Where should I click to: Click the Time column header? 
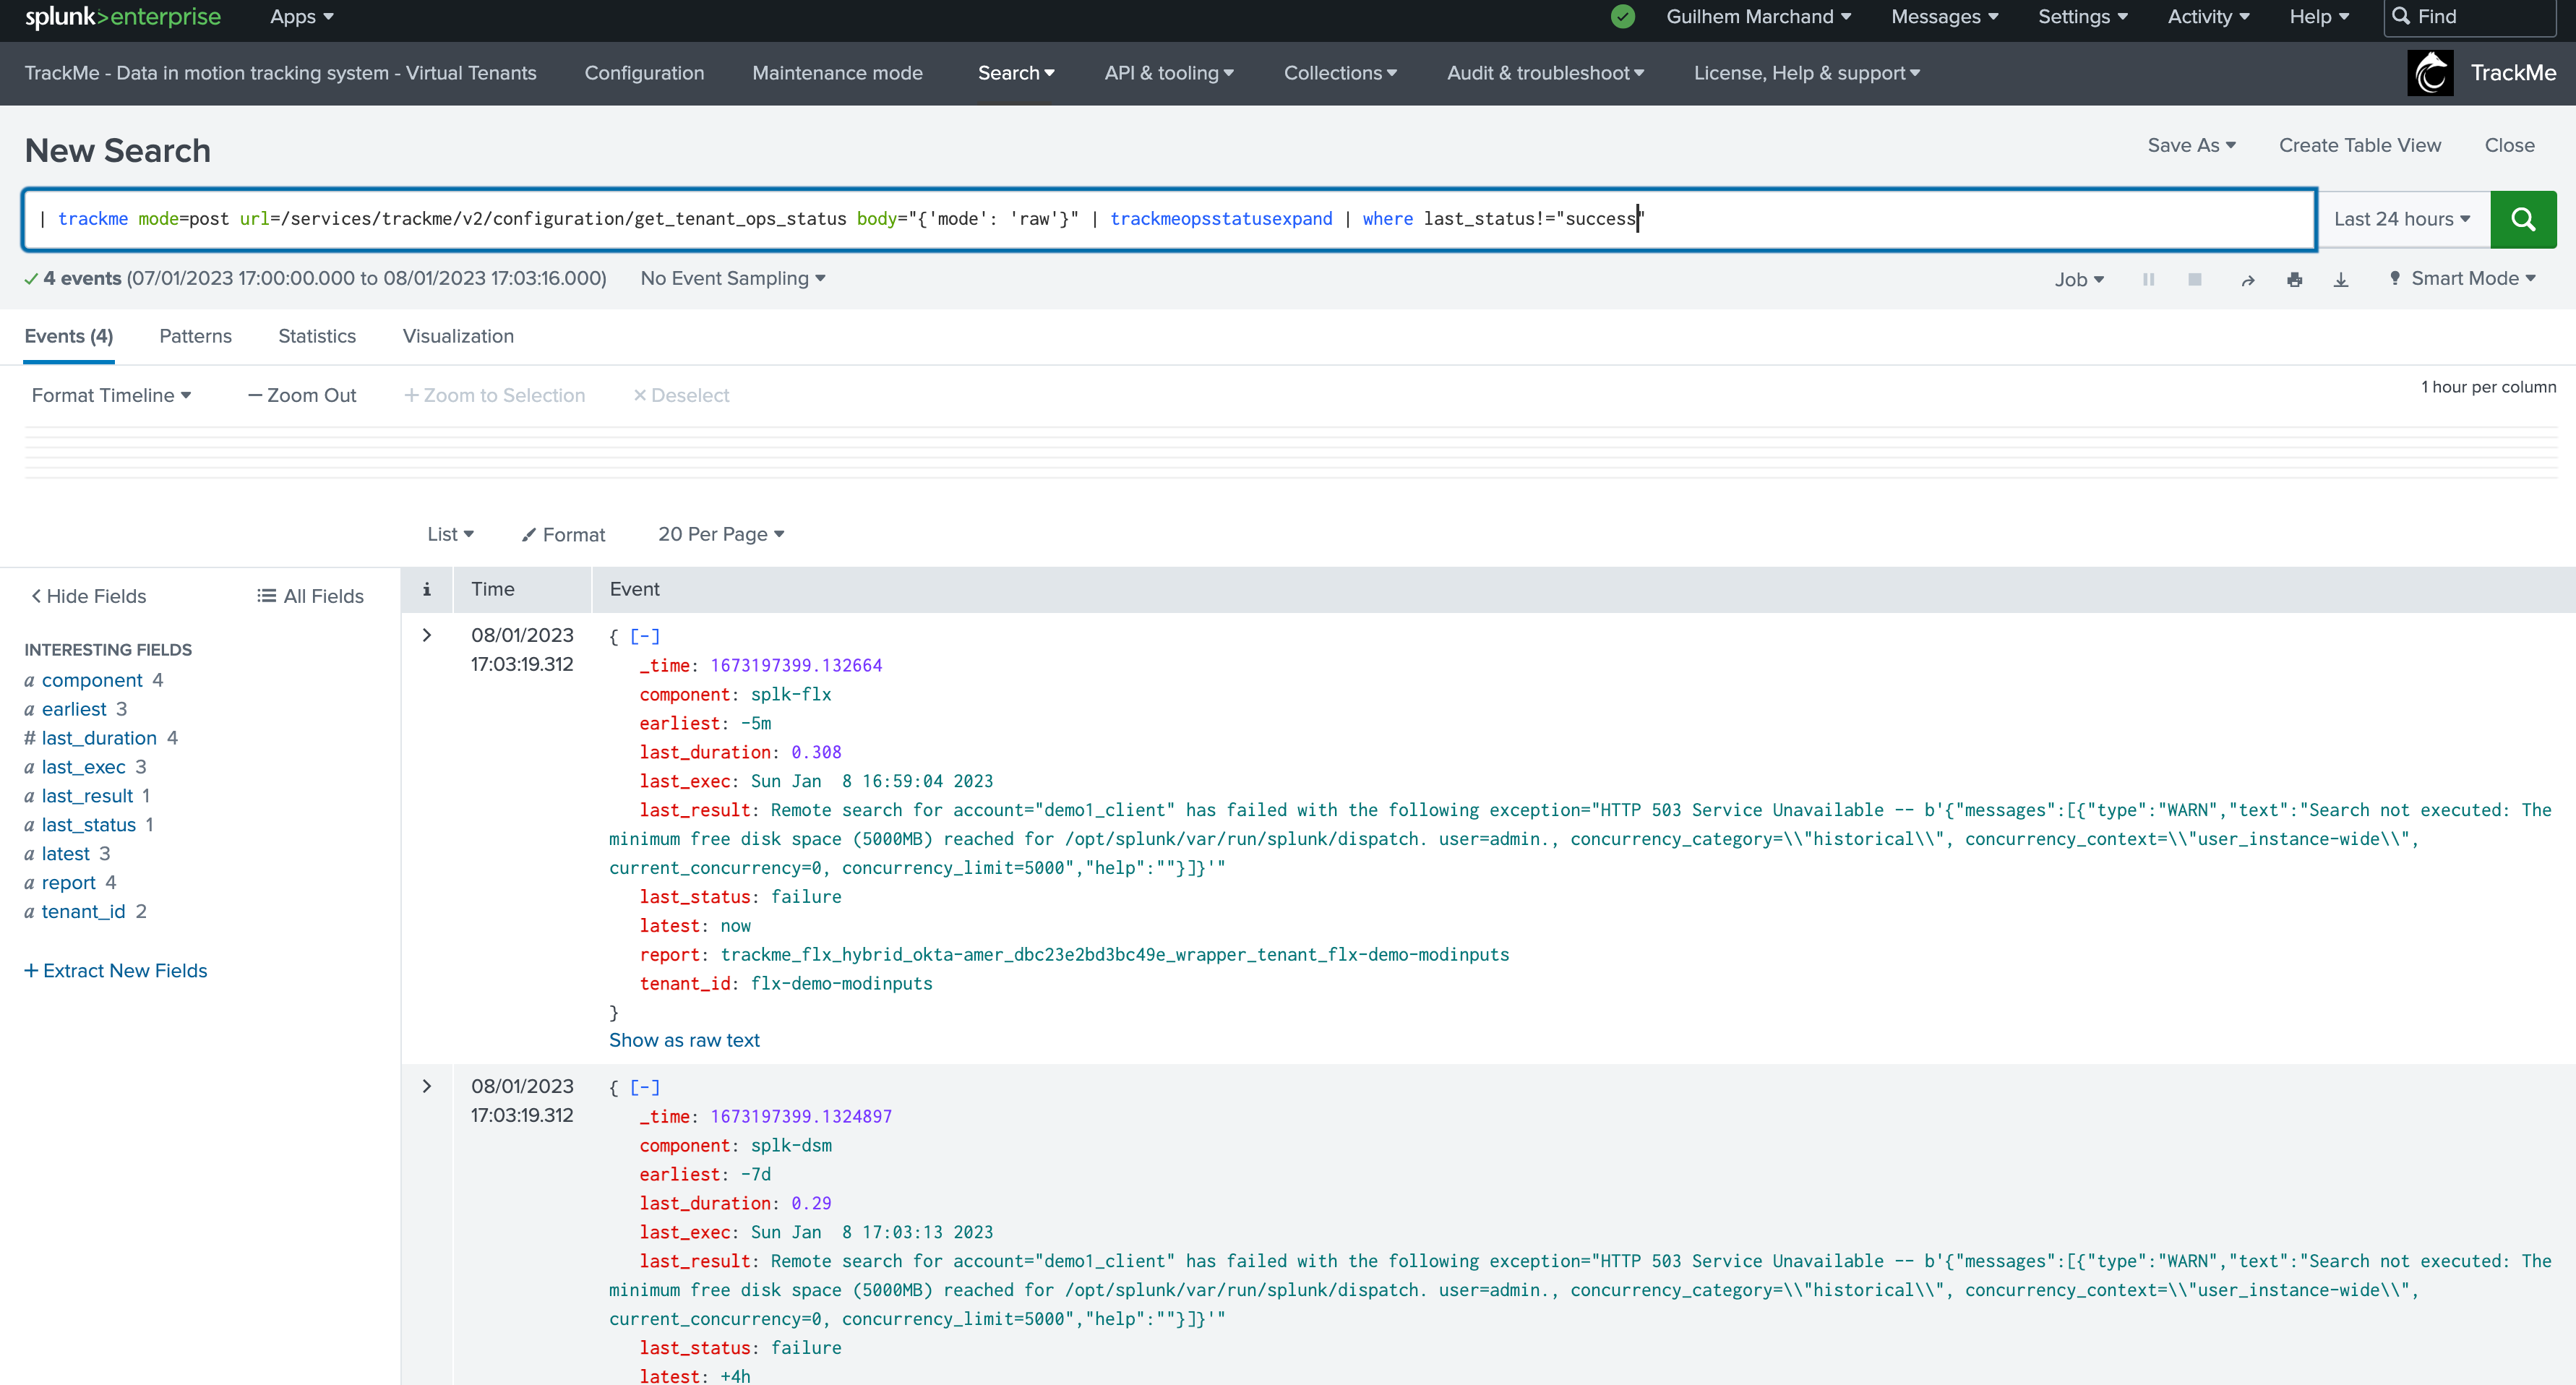pos(493,590)
